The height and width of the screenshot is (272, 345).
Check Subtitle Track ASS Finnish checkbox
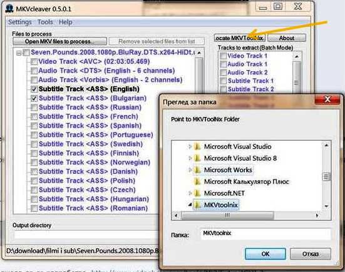34,153
